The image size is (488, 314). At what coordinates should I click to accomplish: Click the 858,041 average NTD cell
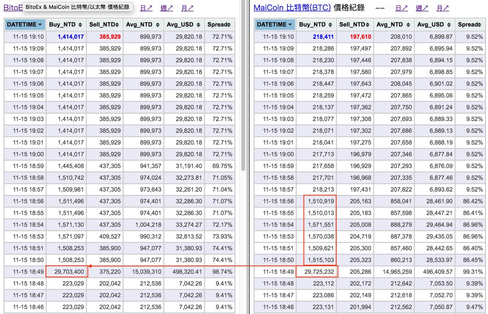(x=393, y=201)
